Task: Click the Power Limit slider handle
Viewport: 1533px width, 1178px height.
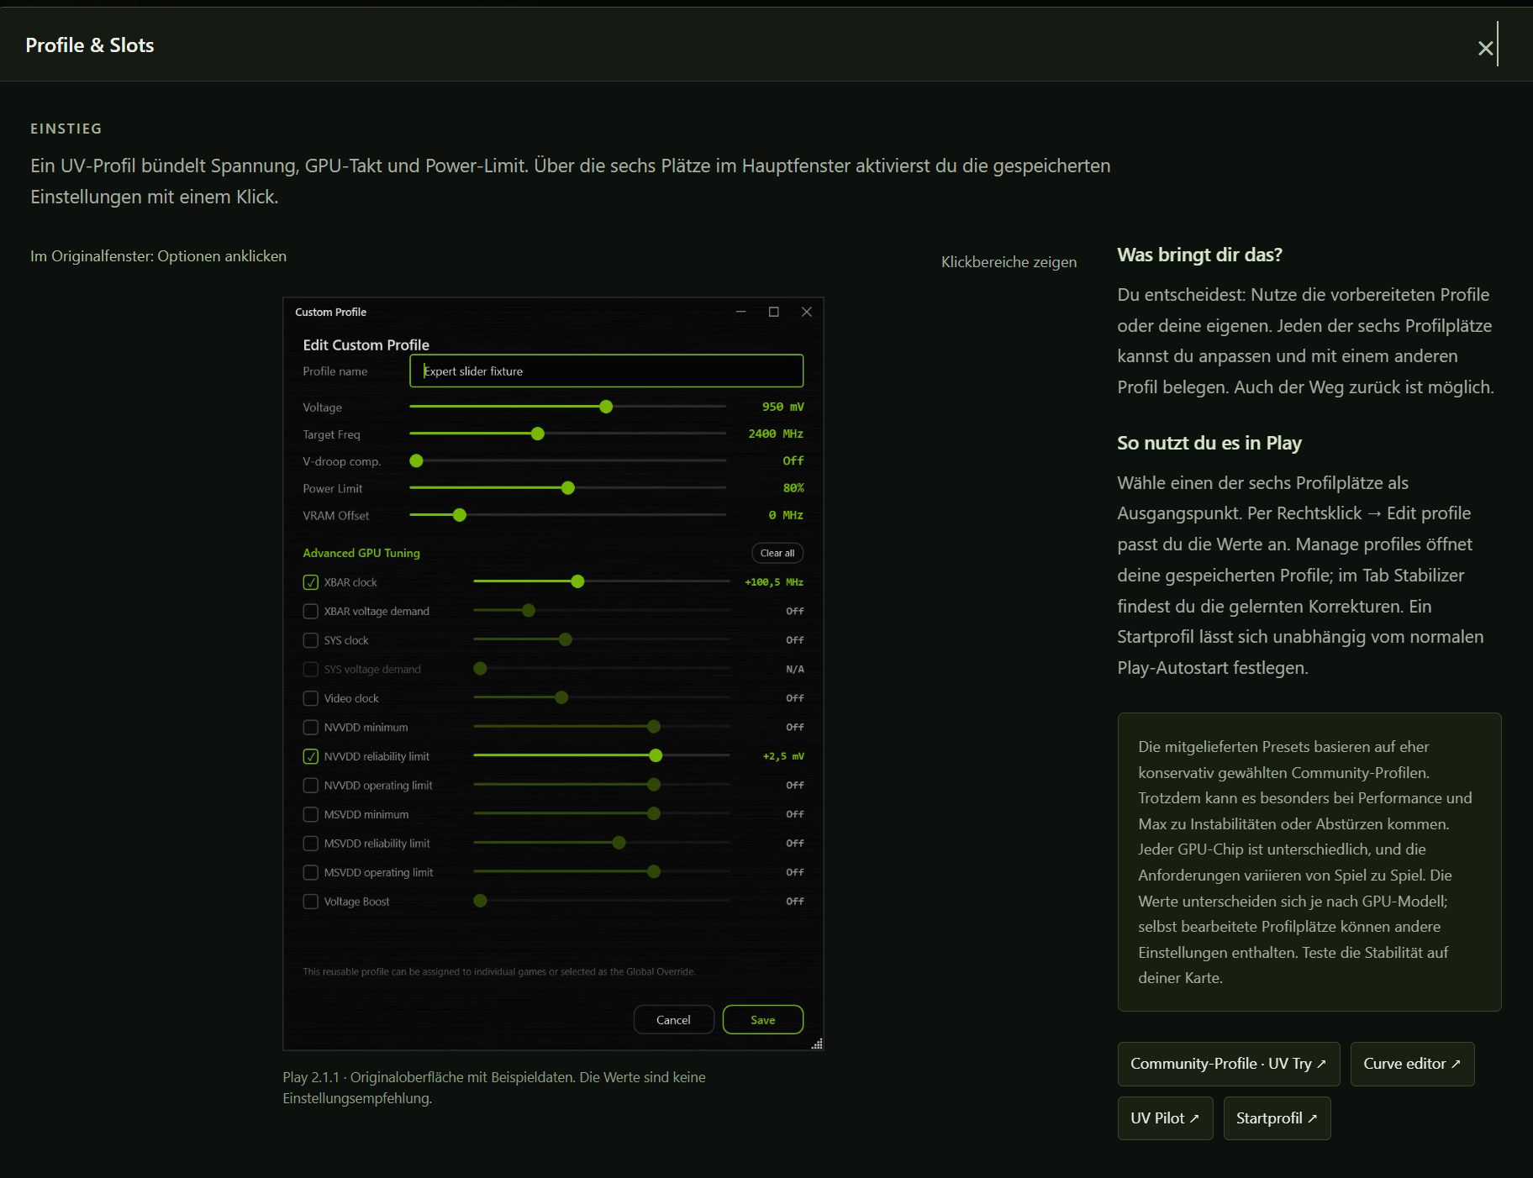Action: [x=568, y=488]
